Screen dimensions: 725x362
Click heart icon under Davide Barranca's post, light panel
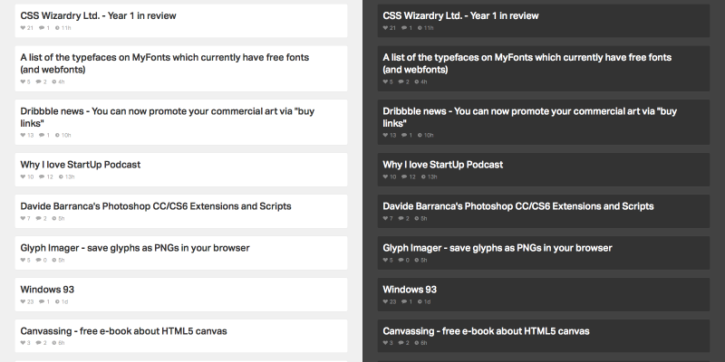[23, 218]
